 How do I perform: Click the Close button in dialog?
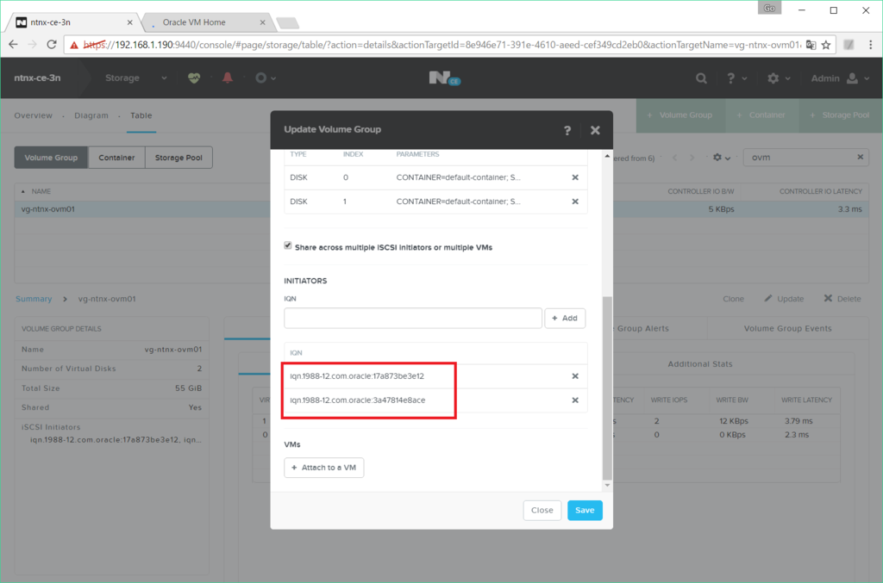coord(542,511)
